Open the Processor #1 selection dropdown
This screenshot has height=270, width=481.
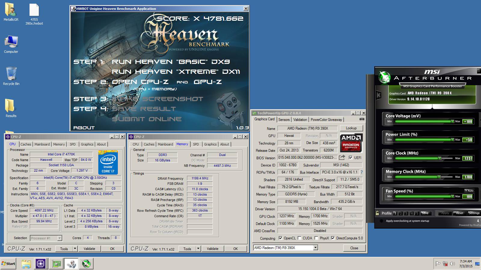pos(60,238)
